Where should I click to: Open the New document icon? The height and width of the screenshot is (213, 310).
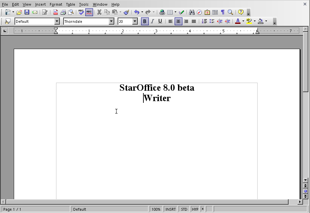[7, 12]
